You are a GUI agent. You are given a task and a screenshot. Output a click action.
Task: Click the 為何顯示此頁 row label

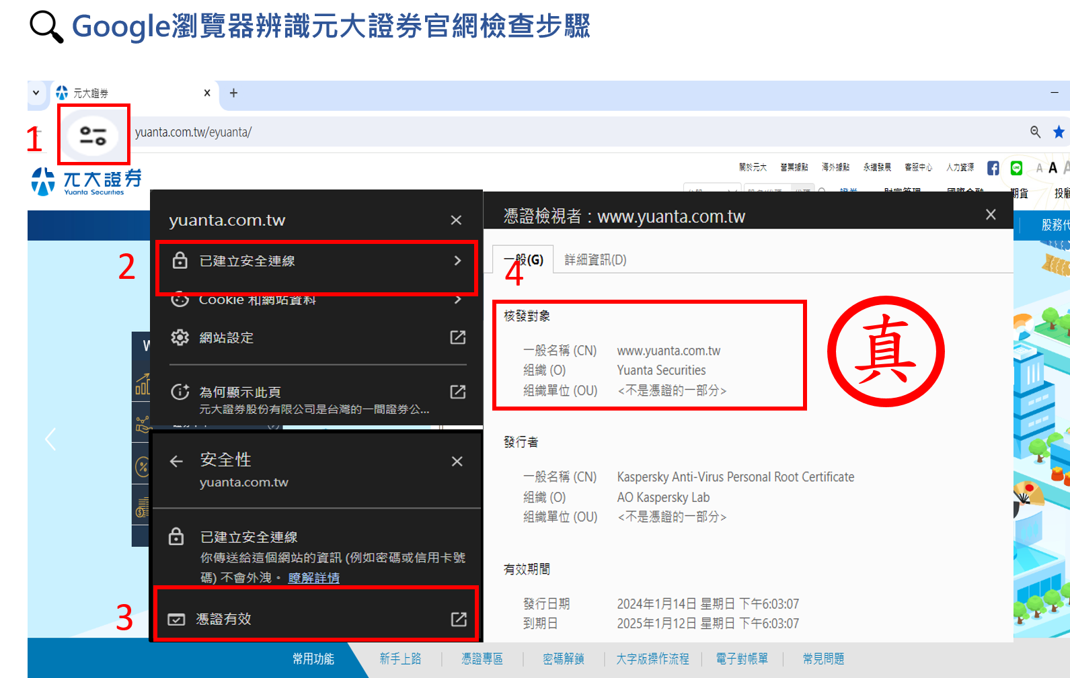[240, 392]
